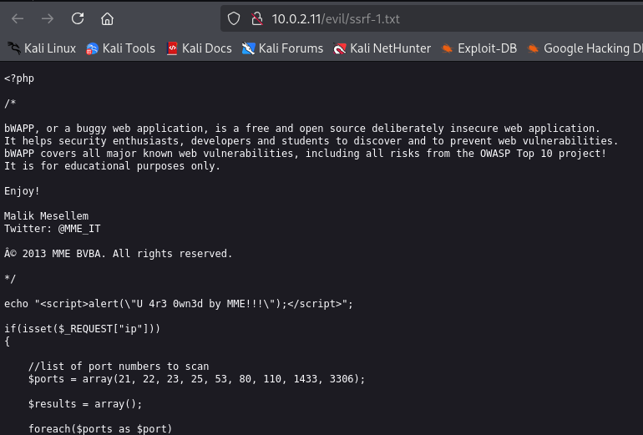Click the insecure connection padlock icon

point(256,18)
